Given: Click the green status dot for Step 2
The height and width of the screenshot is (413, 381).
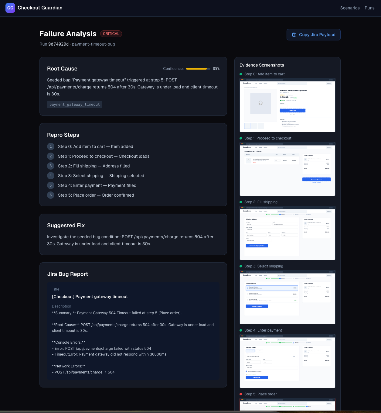Looking at the screenshot, I should [x=241, y=202].
